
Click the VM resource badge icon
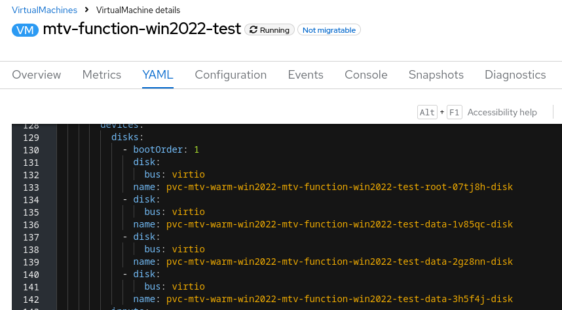coord(25,30)
